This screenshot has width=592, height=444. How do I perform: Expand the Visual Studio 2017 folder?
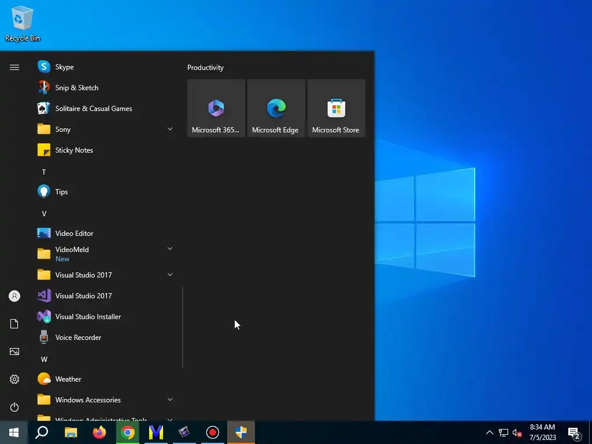click(x=105, y=275)
